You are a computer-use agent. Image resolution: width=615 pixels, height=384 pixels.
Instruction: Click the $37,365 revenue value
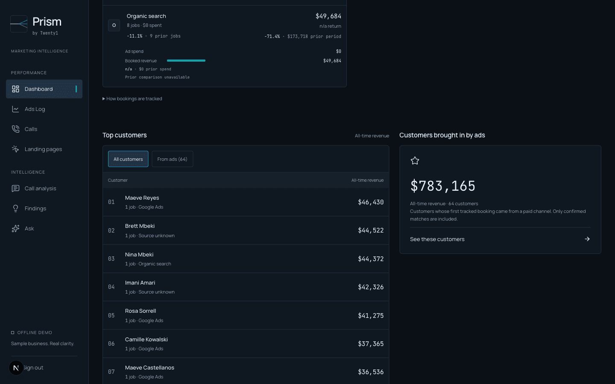tap(371, 344)
